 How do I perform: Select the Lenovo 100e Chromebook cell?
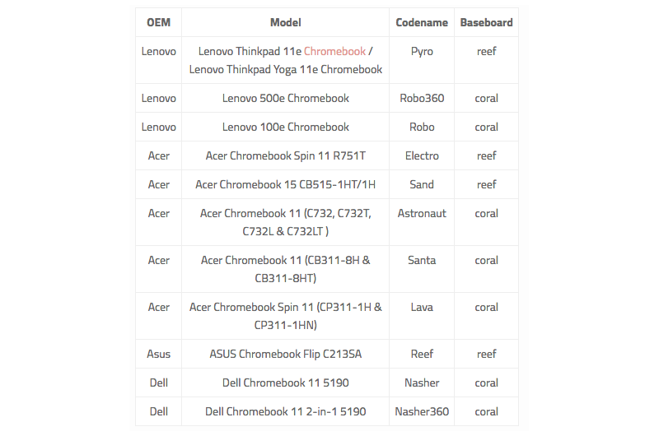tap(285, 127)
